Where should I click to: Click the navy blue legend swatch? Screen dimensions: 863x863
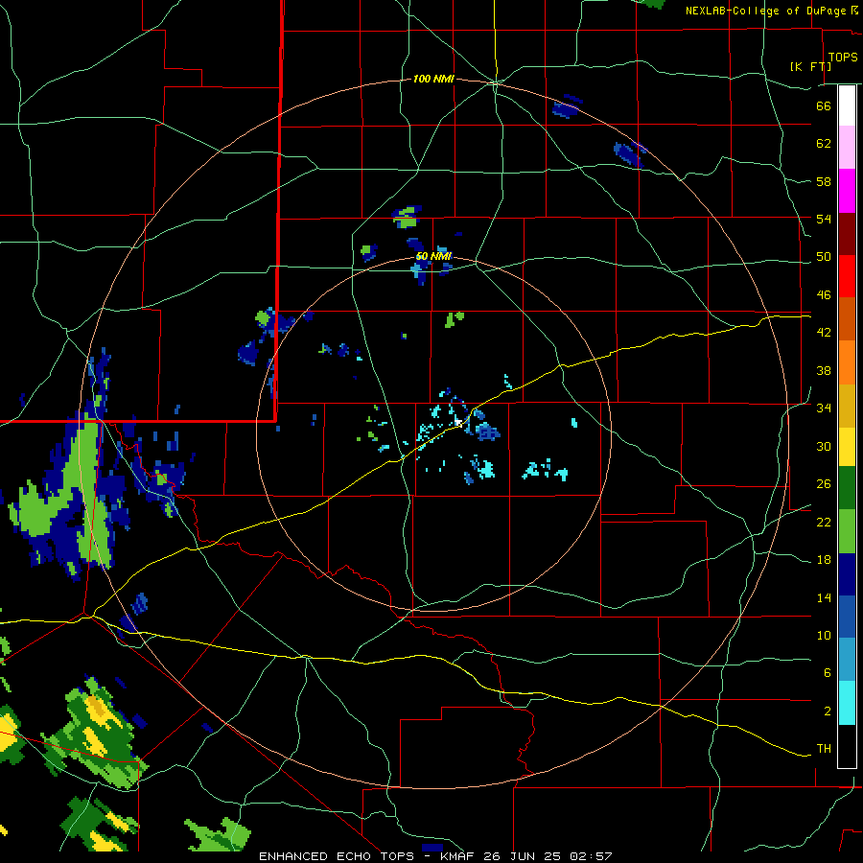tap(847, 574)
